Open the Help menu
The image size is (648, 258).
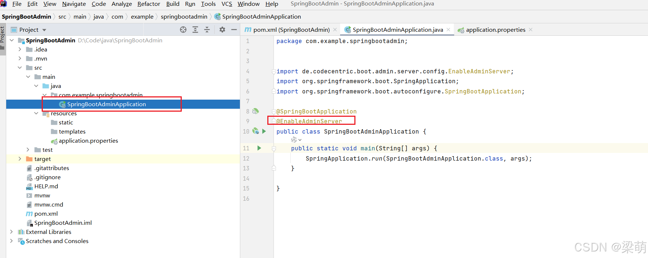click(272, 4)
